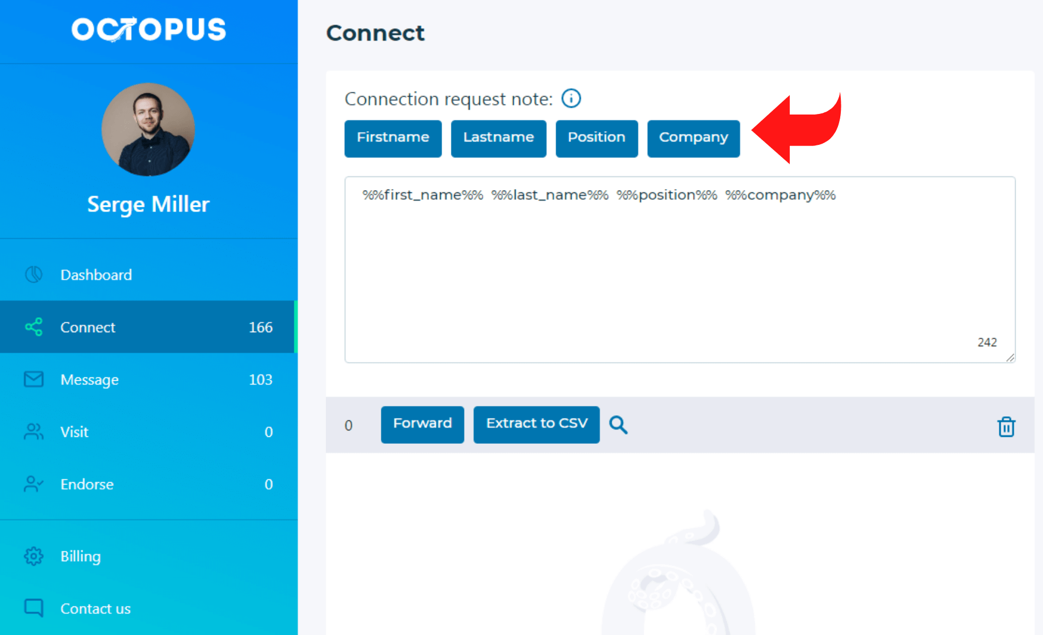Screen dimensions: 1043x635
Task: Click Serge Miller's profile photo
Action: pyautogui.click(x=148, y=129)
